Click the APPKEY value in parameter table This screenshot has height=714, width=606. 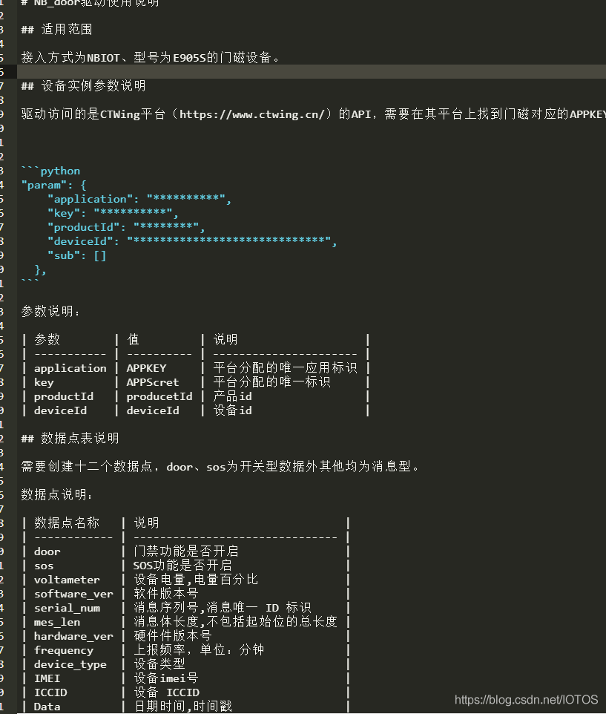pos(146,368)
